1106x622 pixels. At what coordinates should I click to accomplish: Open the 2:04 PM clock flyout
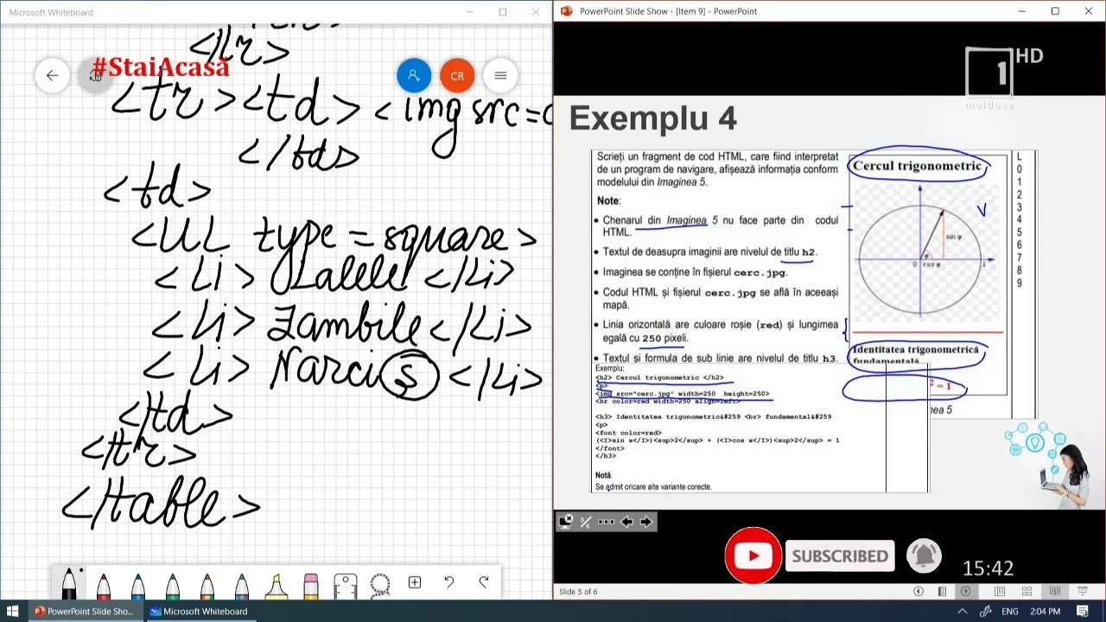1045,612
